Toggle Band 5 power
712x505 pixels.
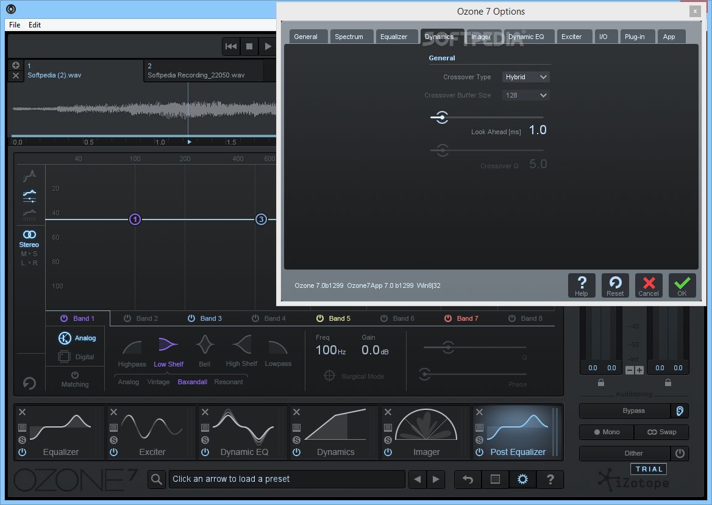pos(320,318)
